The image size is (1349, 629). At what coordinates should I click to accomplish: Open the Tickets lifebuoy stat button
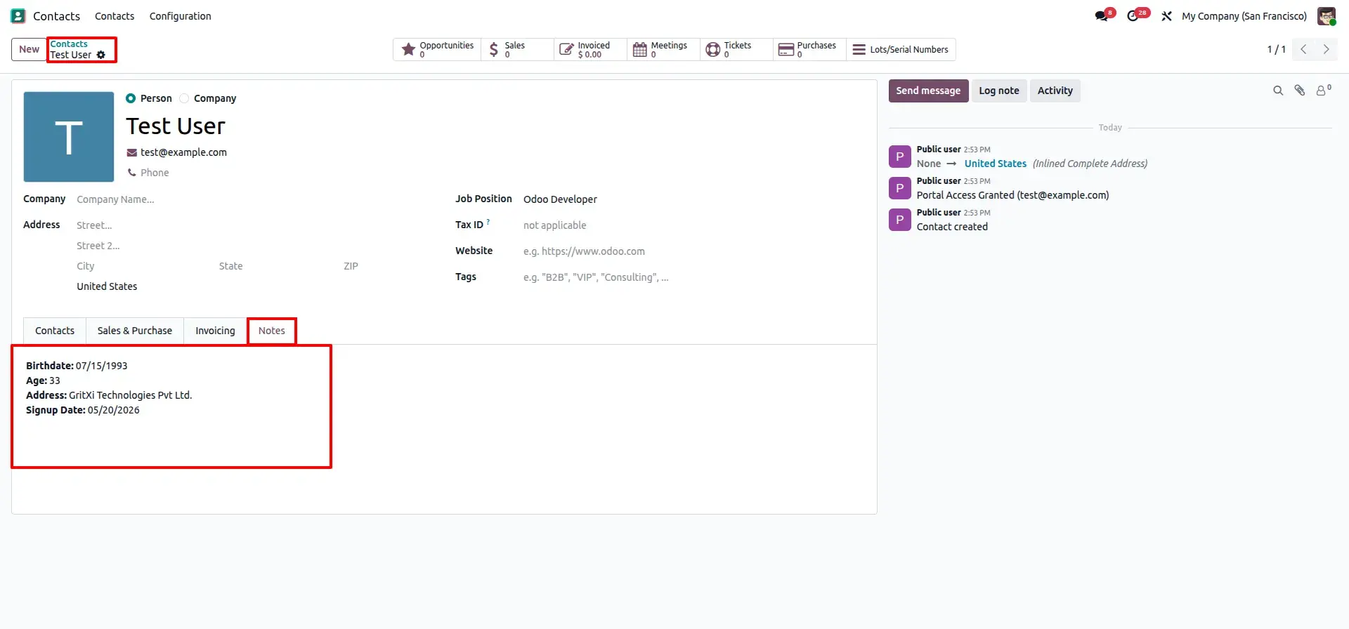[736, 49]
